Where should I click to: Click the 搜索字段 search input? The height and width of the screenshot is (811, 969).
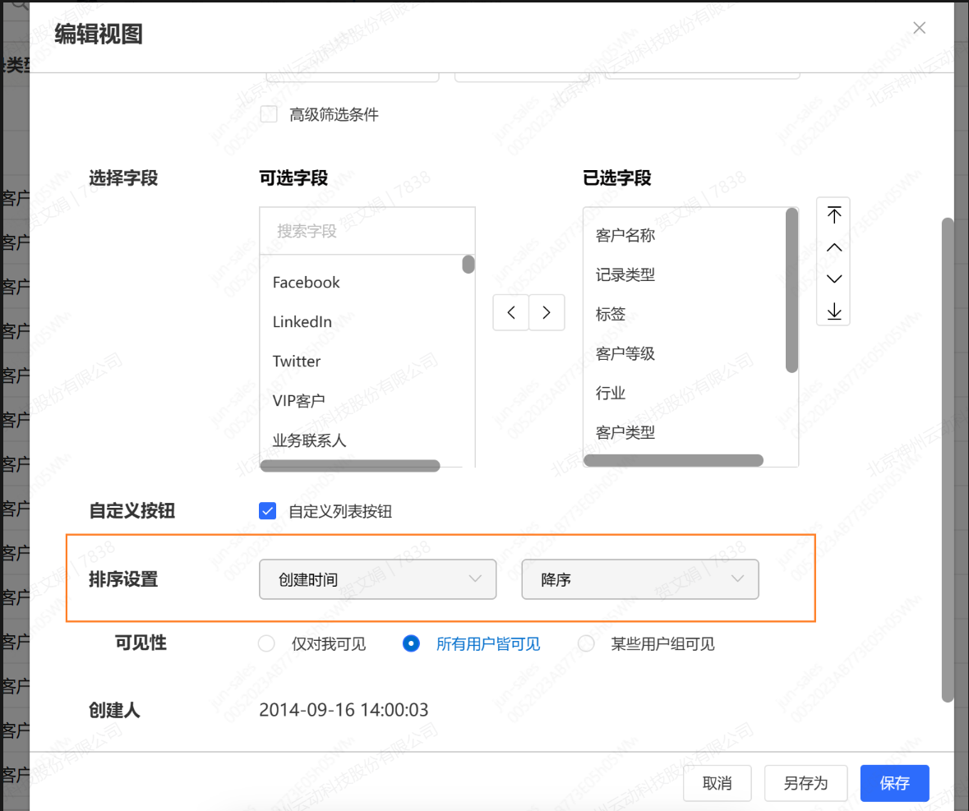click(367, 231)
